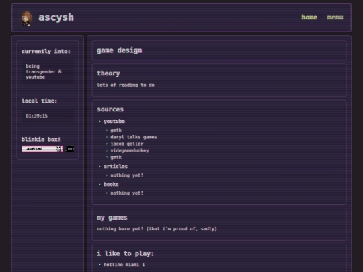
Task: Click the 'my games' section heading
Action: point(112,218)
